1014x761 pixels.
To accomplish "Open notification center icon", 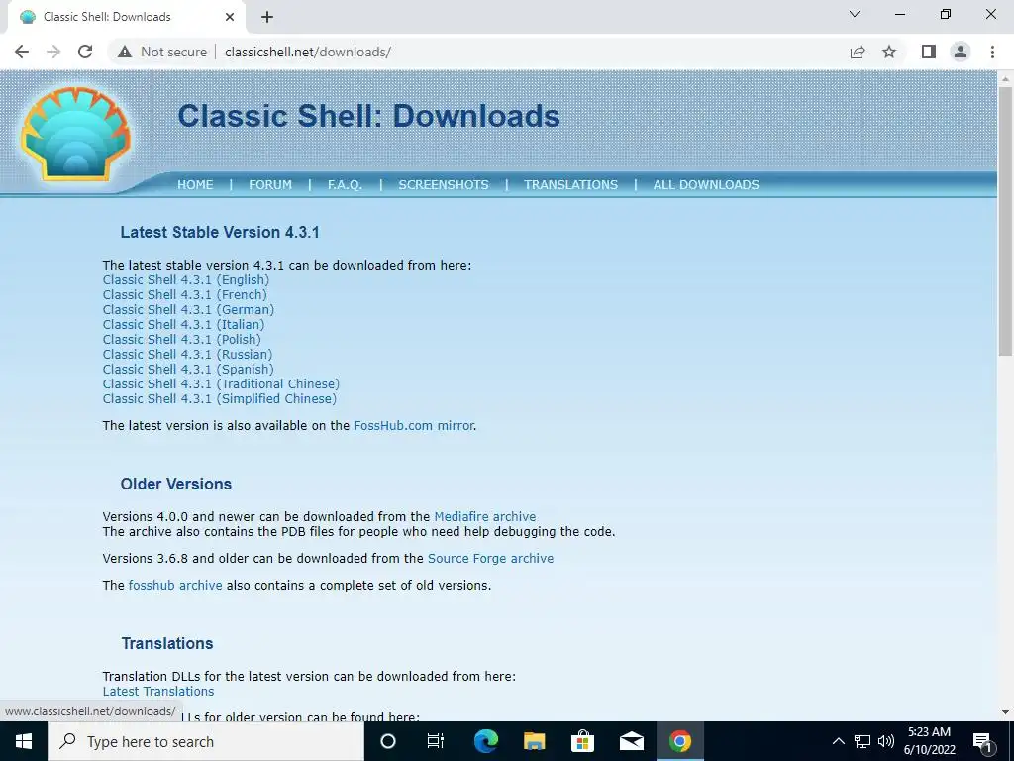I will pos(982,742).
